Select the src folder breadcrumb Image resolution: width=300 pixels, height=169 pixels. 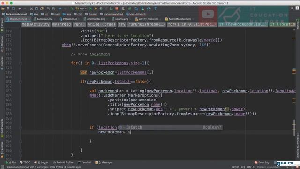[x=45, y=14]
